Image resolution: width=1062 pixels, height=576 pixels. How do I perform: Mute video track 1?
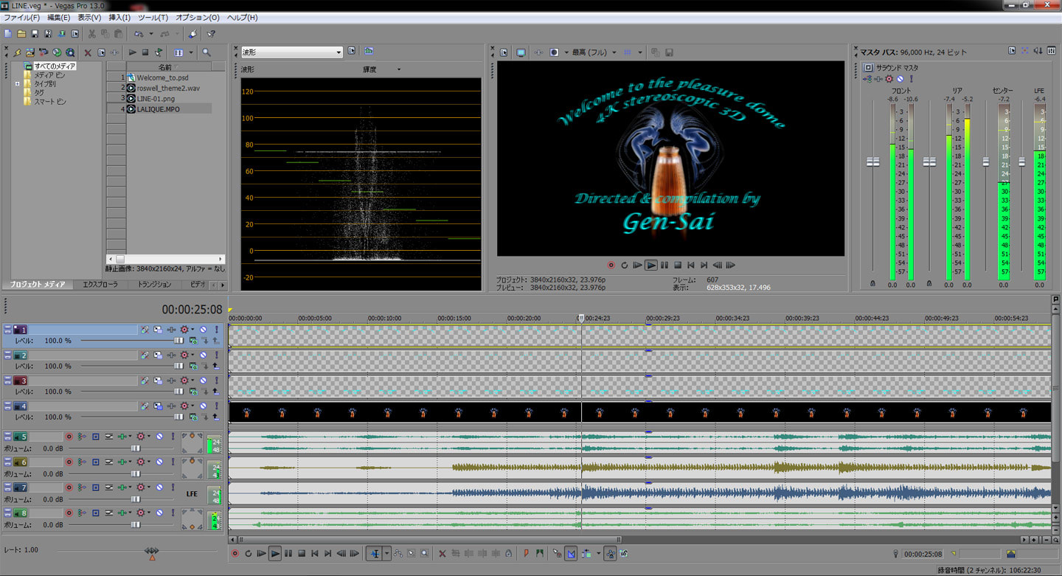pos(203,330)
